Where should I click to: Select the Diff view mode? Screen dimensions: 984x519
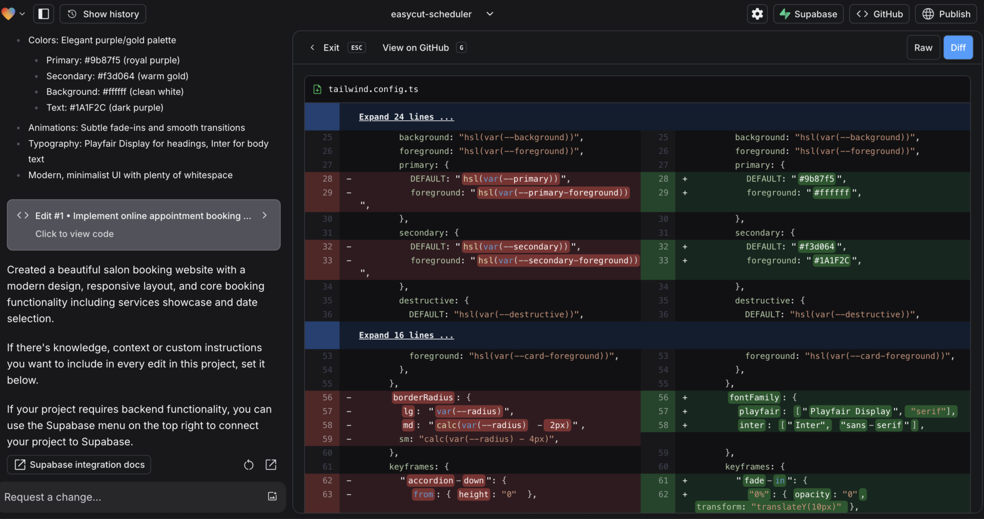click(x=958, y=47)
